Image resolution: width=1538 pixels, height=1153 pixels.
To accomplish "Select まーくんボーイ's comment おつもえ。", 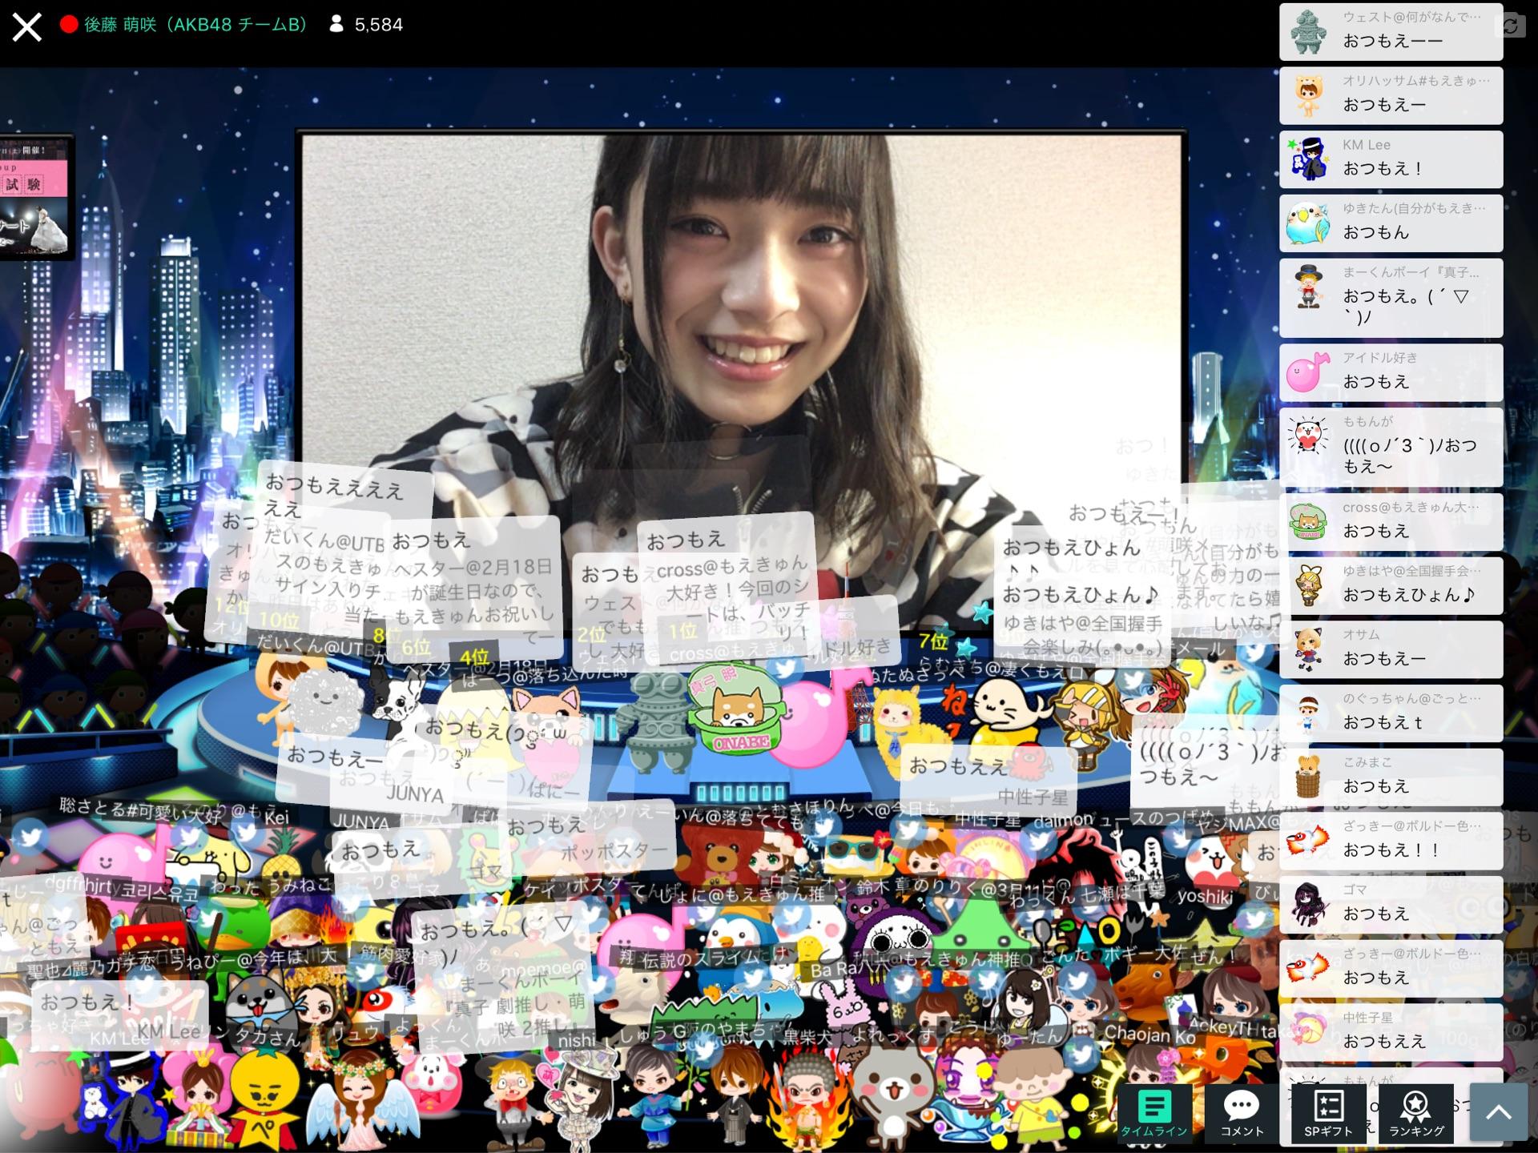I will pos(1391,298).
